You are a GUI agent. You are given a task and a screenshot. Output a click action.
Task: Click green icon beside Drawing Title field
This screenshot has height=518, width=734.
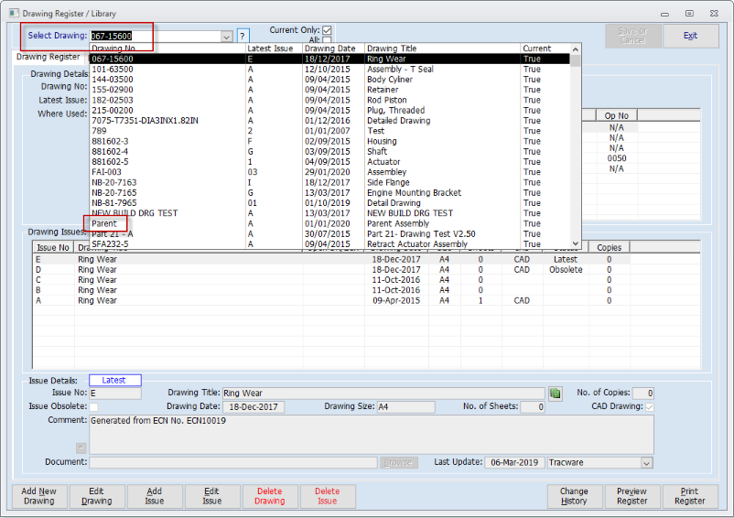coord(555,394)
